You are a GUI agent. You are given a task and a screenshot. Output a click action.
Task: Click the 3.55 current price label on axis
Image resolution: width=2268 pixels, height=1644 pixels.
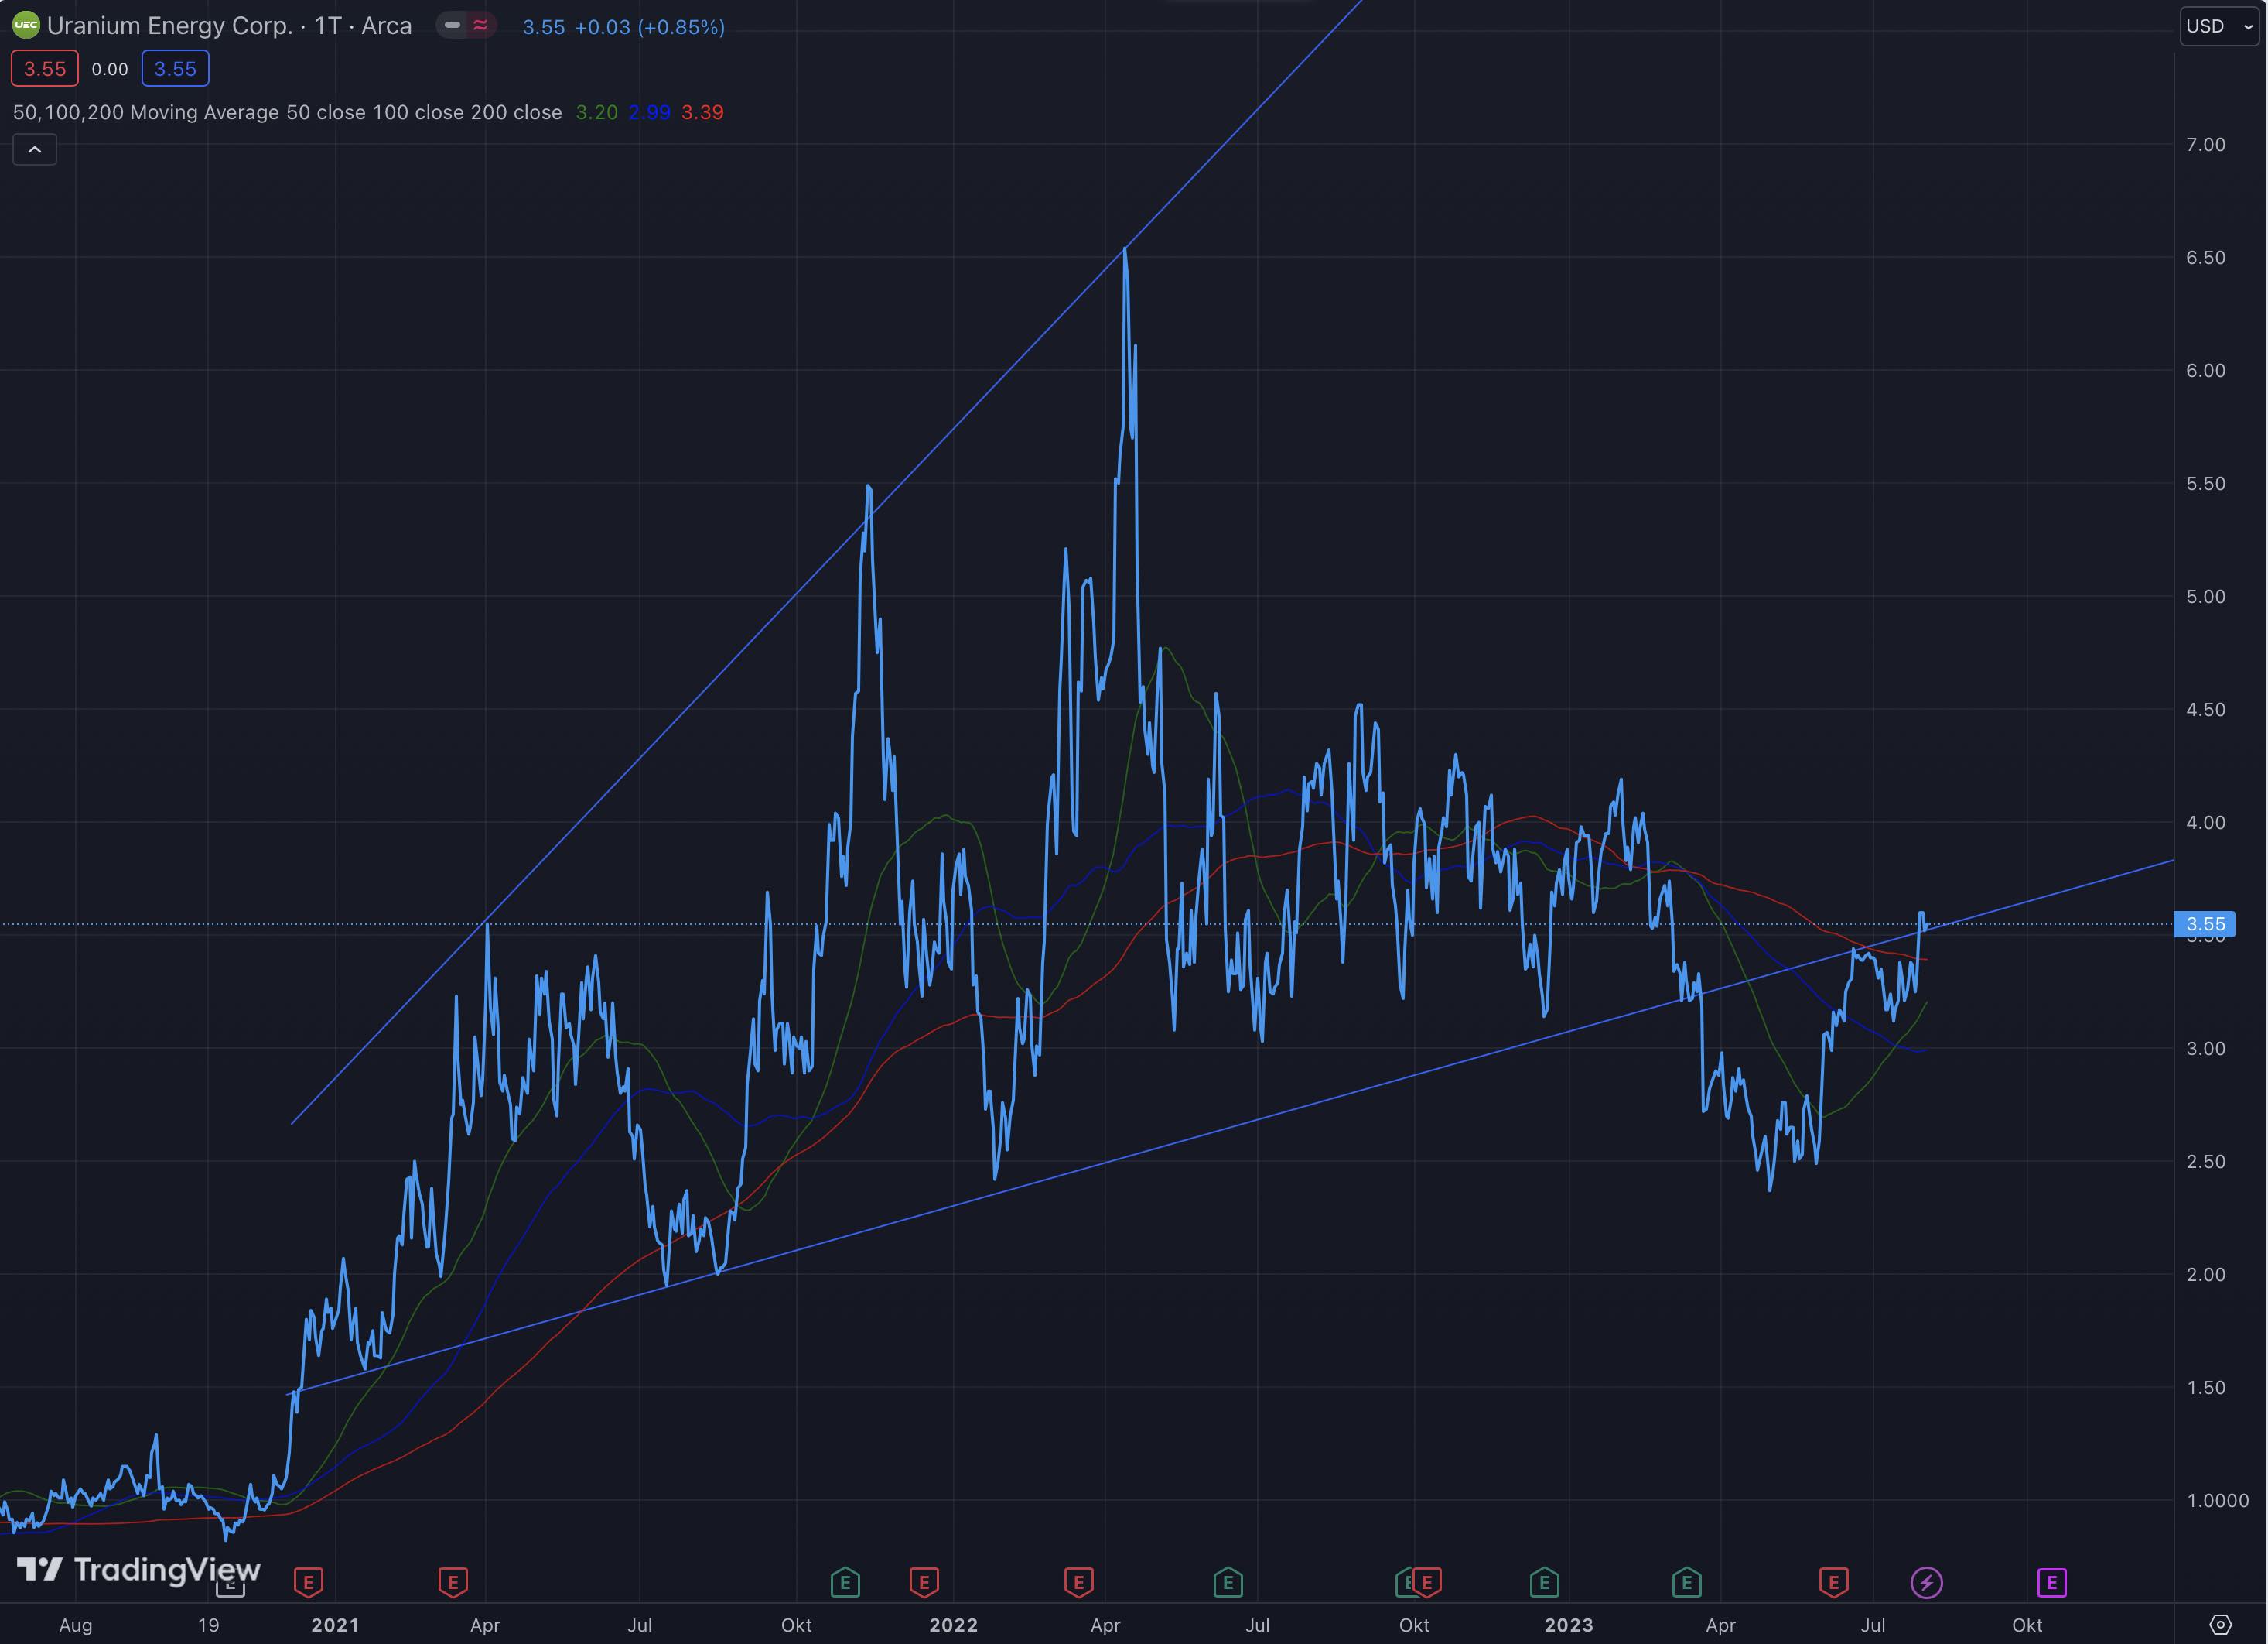[x=2205, y=923]
